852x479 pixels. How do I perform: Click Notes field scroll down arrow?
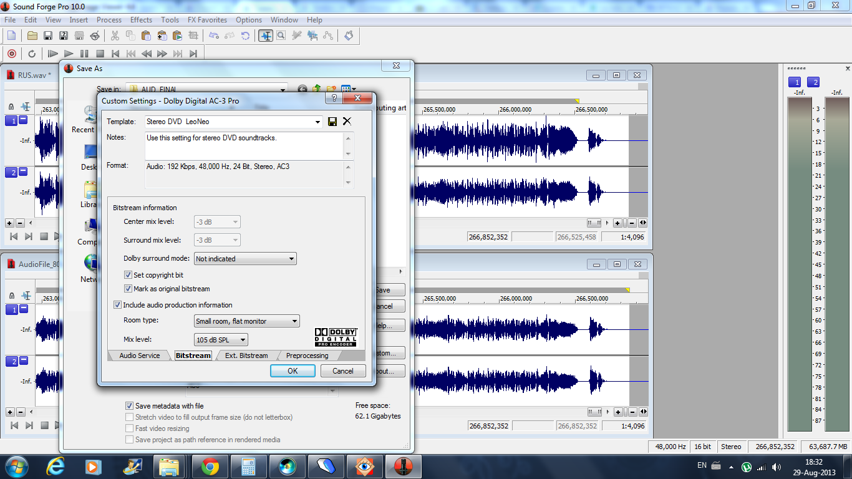[x=348, y=154]
